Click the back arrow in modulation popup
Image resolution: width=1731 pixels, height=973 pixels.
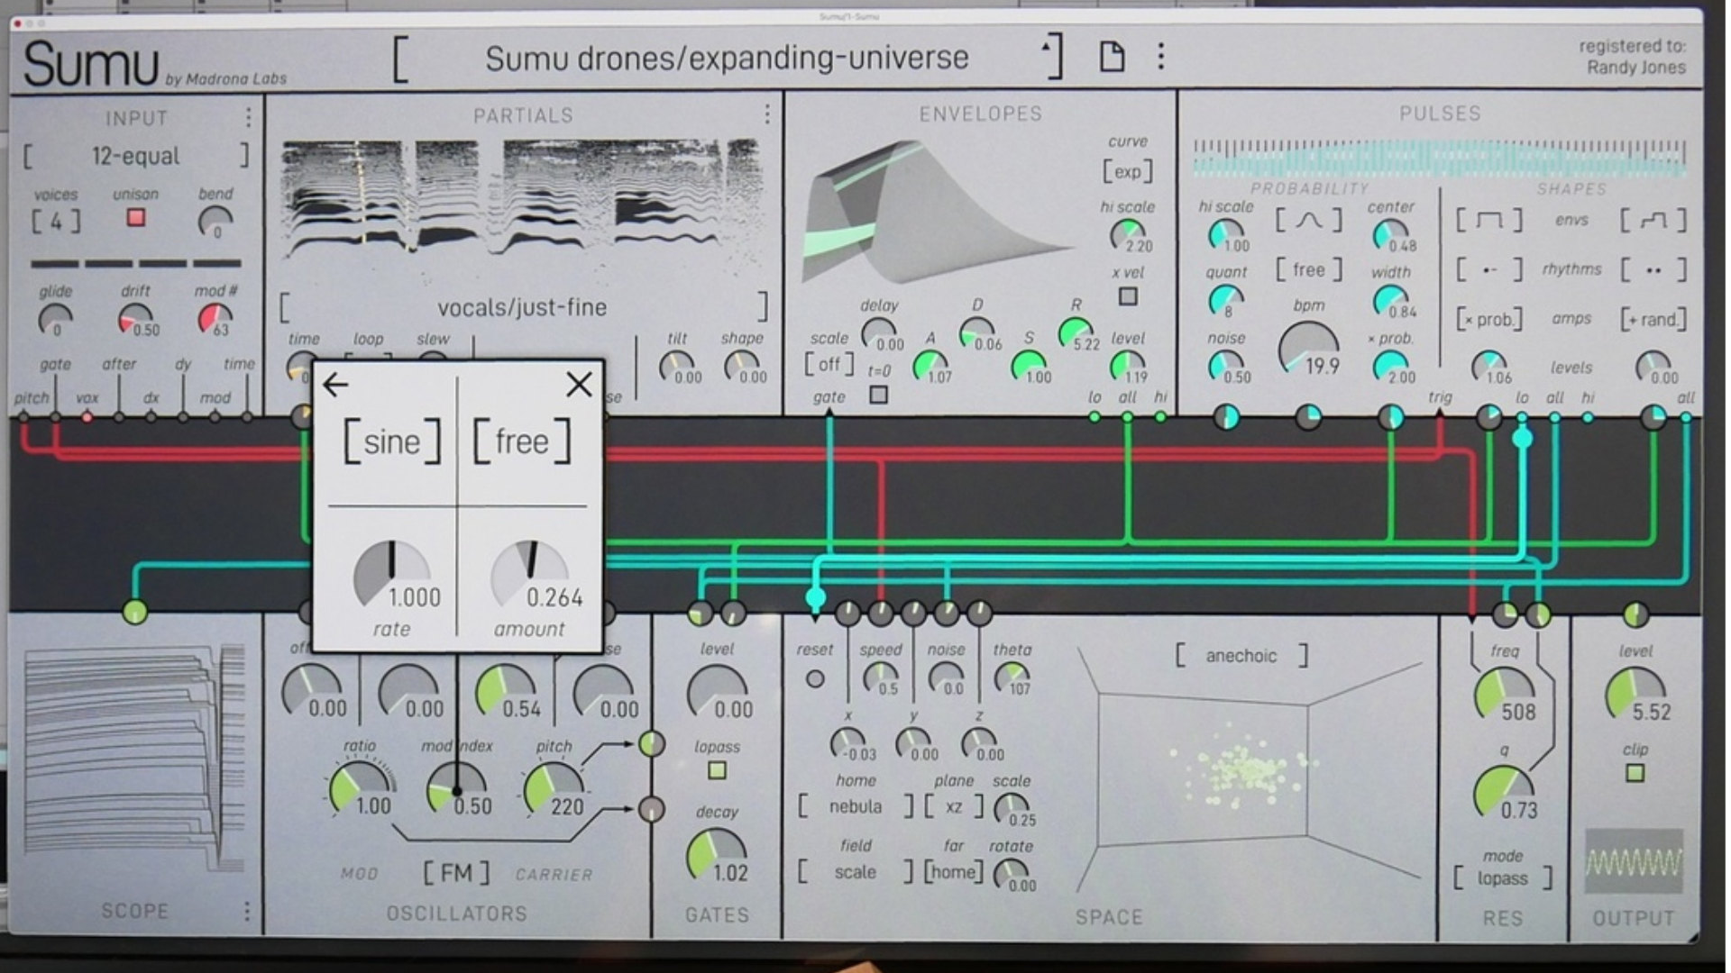[x=335, y=385]
